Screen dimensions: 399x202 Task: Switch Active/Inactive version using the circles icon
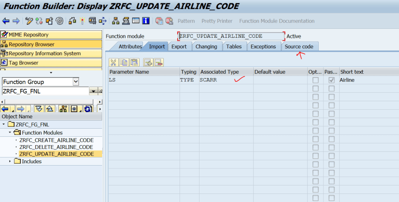click(x=39, y=21)
